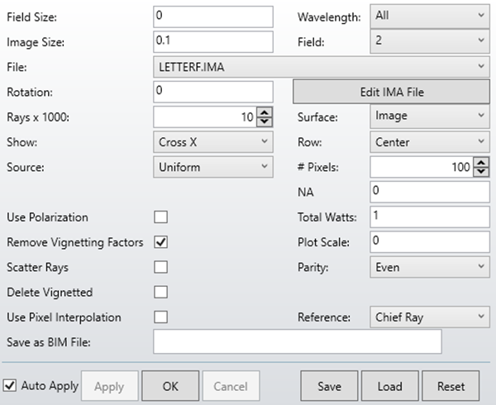This screenshot has height=405, width=496.
Task: Click the Edit IMA File button
Action: (x=392, y=92)
